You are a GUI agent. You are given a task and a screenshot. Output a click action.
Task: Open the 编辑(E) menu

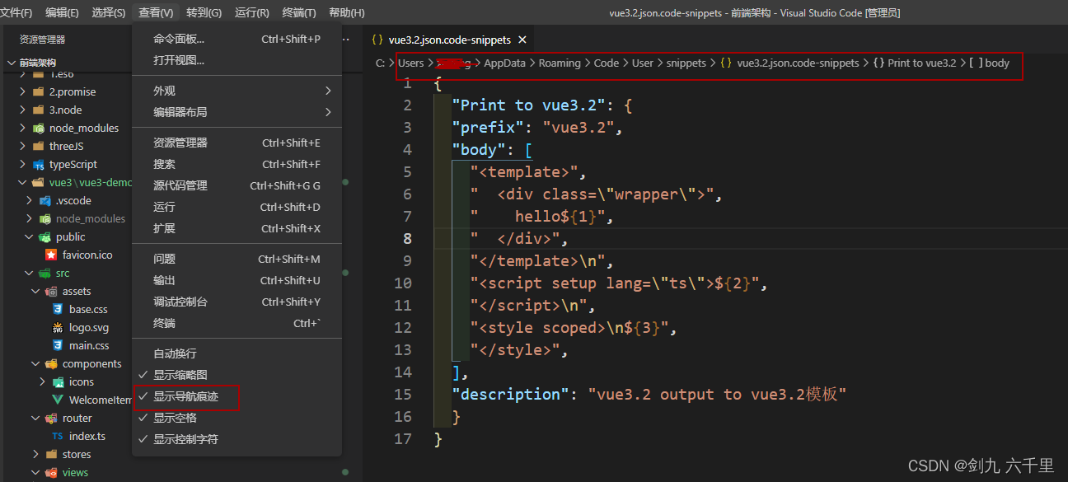click(x=63, y=12)
